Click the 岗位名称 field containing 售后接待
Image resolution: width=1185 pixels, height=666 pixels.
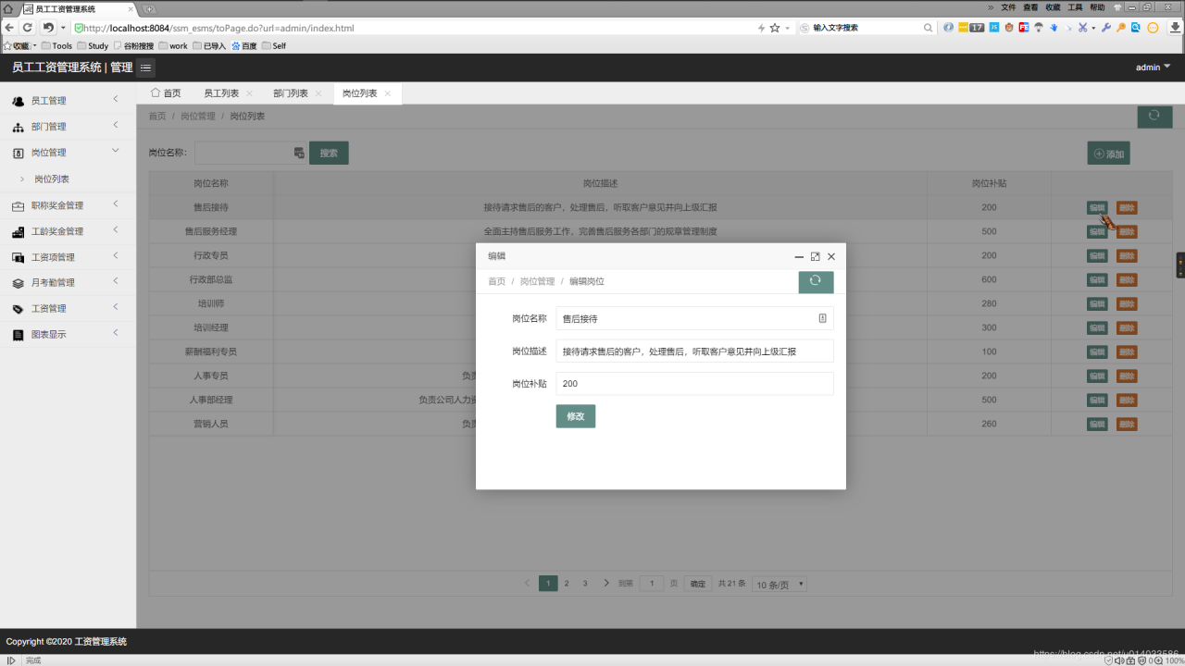coord(694,318)
